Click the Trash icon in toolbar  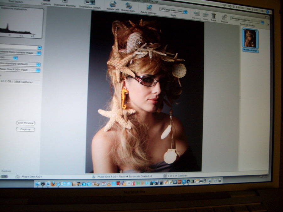(214, 15)
